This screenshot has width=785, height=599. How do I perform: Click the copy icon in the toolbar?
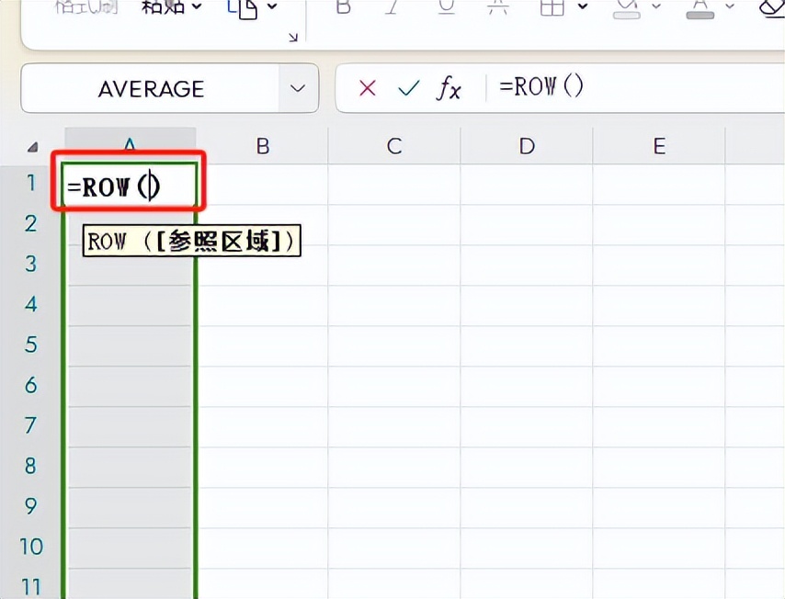pos(243,7)
